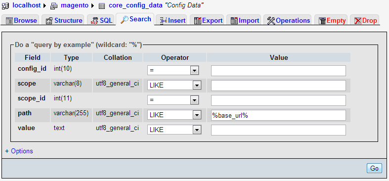Click the Export tab's icon
Screen dimensions: 389x181
[198, 21]
